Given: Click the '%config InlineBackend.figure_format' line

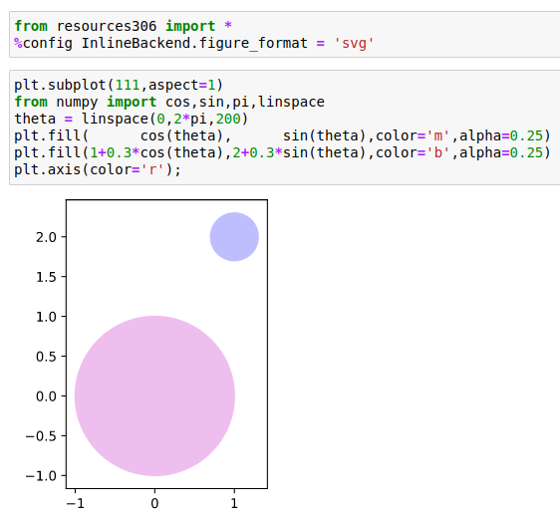Looking at the screenshot, I should tap(194, 43).
